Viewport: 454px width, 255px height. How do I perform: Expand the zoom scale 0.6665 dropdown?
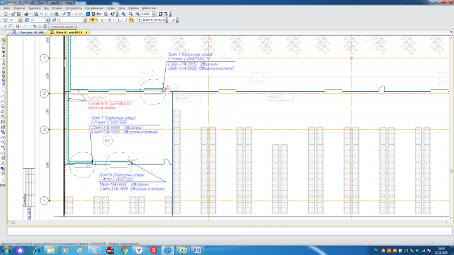[x=154, y=14]
